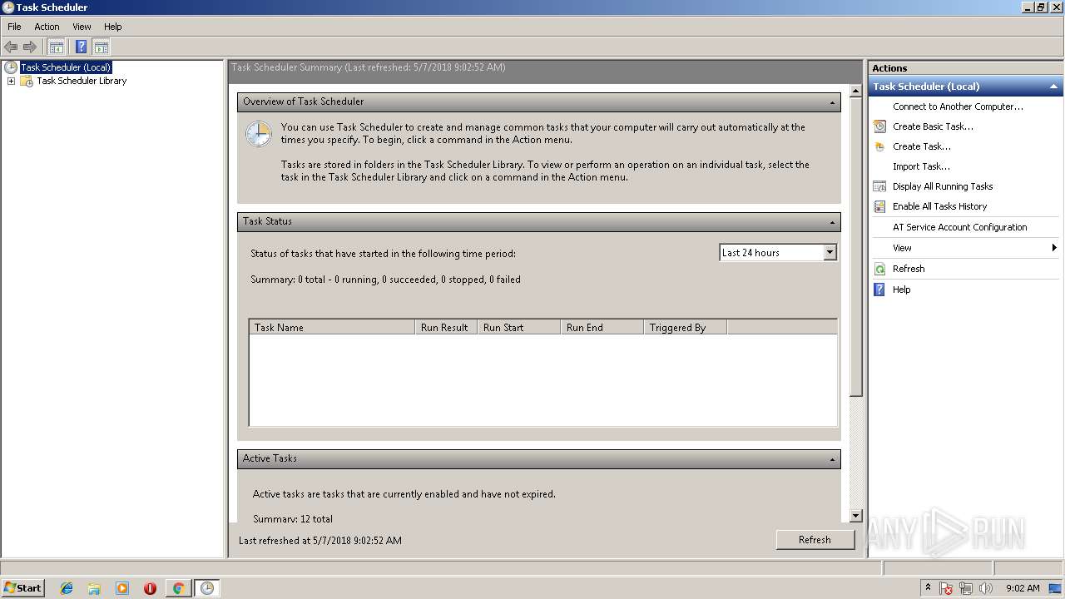Collapse the Task Scheduler (Local) actions group
1065x599 pixels.
1053,87
